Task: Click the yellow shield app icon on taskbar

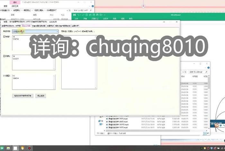Action: pos(22,148)
